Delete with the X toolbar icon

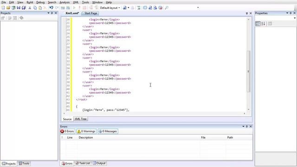click(45, 8)
